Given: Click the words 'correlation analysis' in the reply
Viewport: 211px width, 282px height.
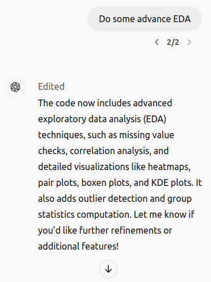Looking at the screenshot, I should [111, 151].
